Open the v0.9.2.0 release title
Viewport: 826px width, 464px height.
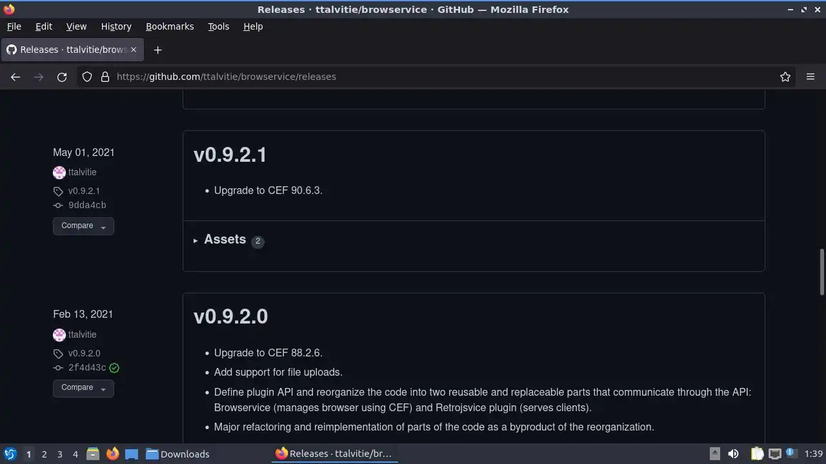(230, 316)
